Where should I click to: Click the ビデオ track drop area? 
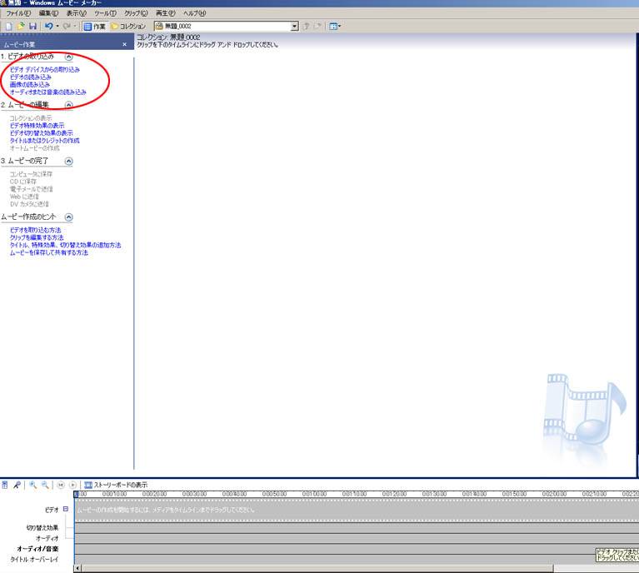[357, 510]
